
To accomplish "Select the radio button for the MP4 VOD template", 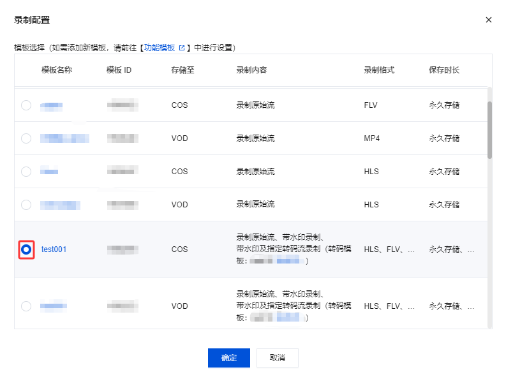I will point(26,138).
